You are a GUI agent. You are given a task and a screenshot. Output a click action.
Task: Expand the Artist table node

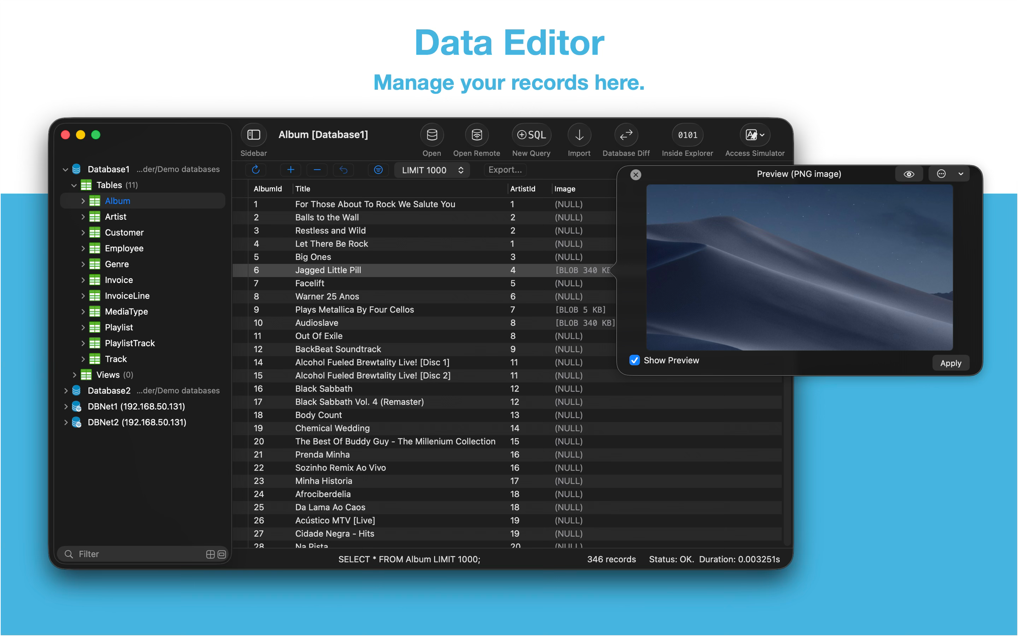83,217
